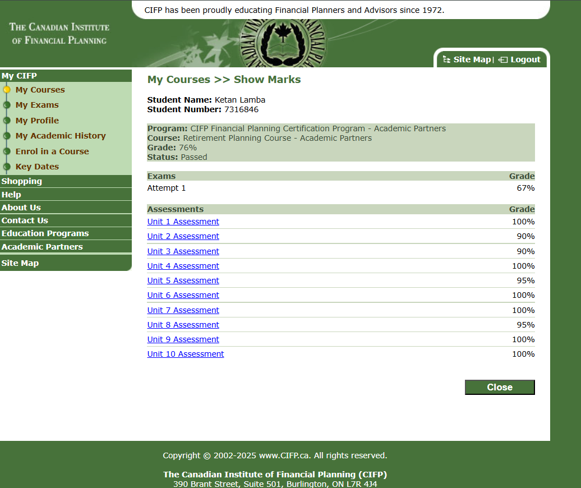Open Unit 3 Assessment link

[183, 251]
